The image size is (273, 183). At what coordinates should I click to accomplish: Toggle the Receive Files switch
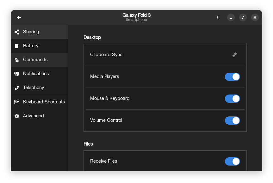pos(232,161)
